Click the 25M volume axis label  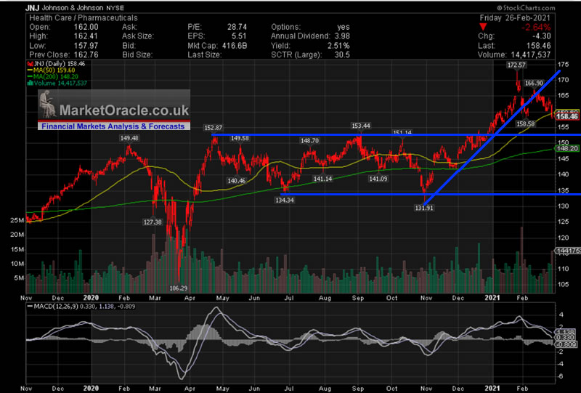(x=17, y=221)
